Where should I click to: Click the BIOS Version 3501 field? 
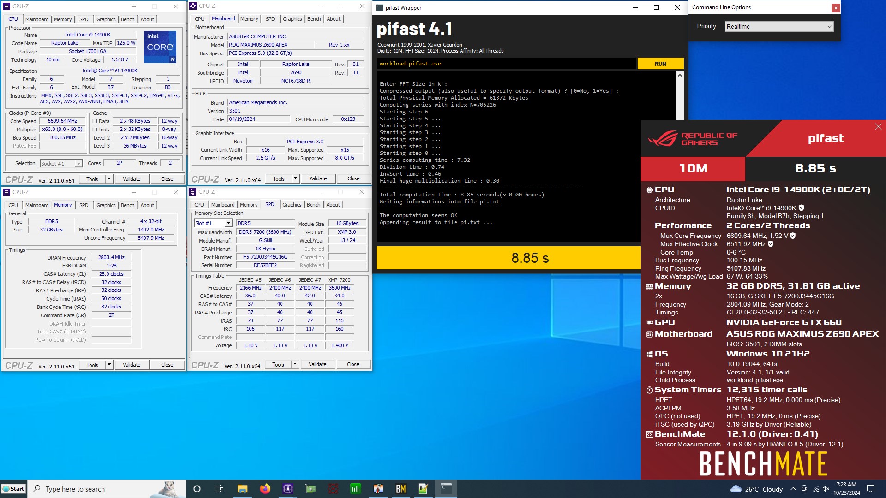[x=296, y=111]
